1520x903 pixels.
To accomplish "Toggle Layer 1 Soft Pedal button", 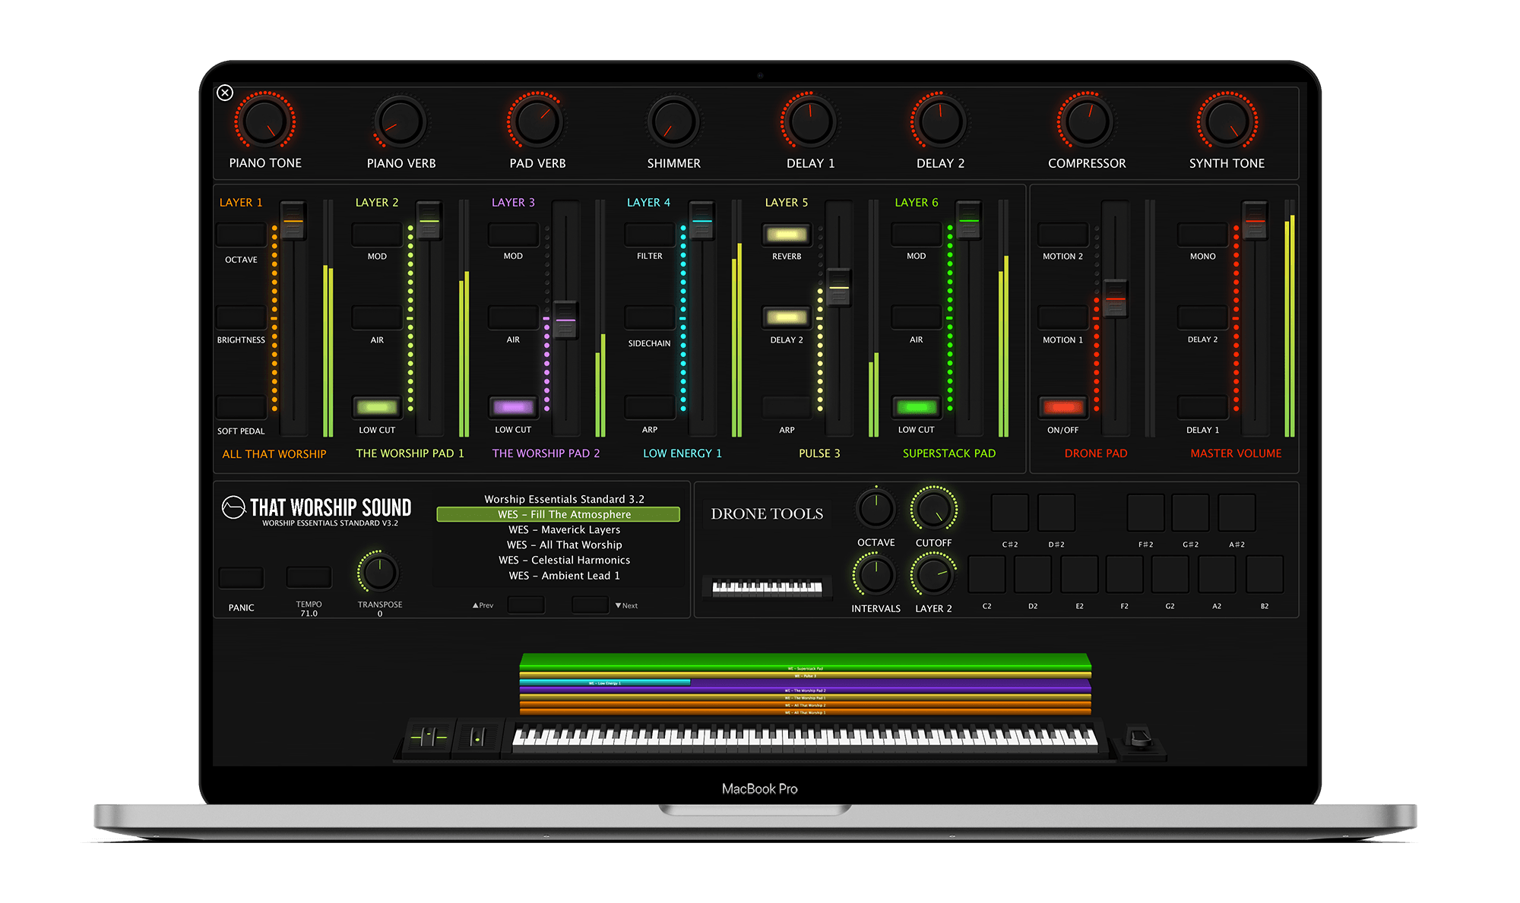I will point(242,407).
